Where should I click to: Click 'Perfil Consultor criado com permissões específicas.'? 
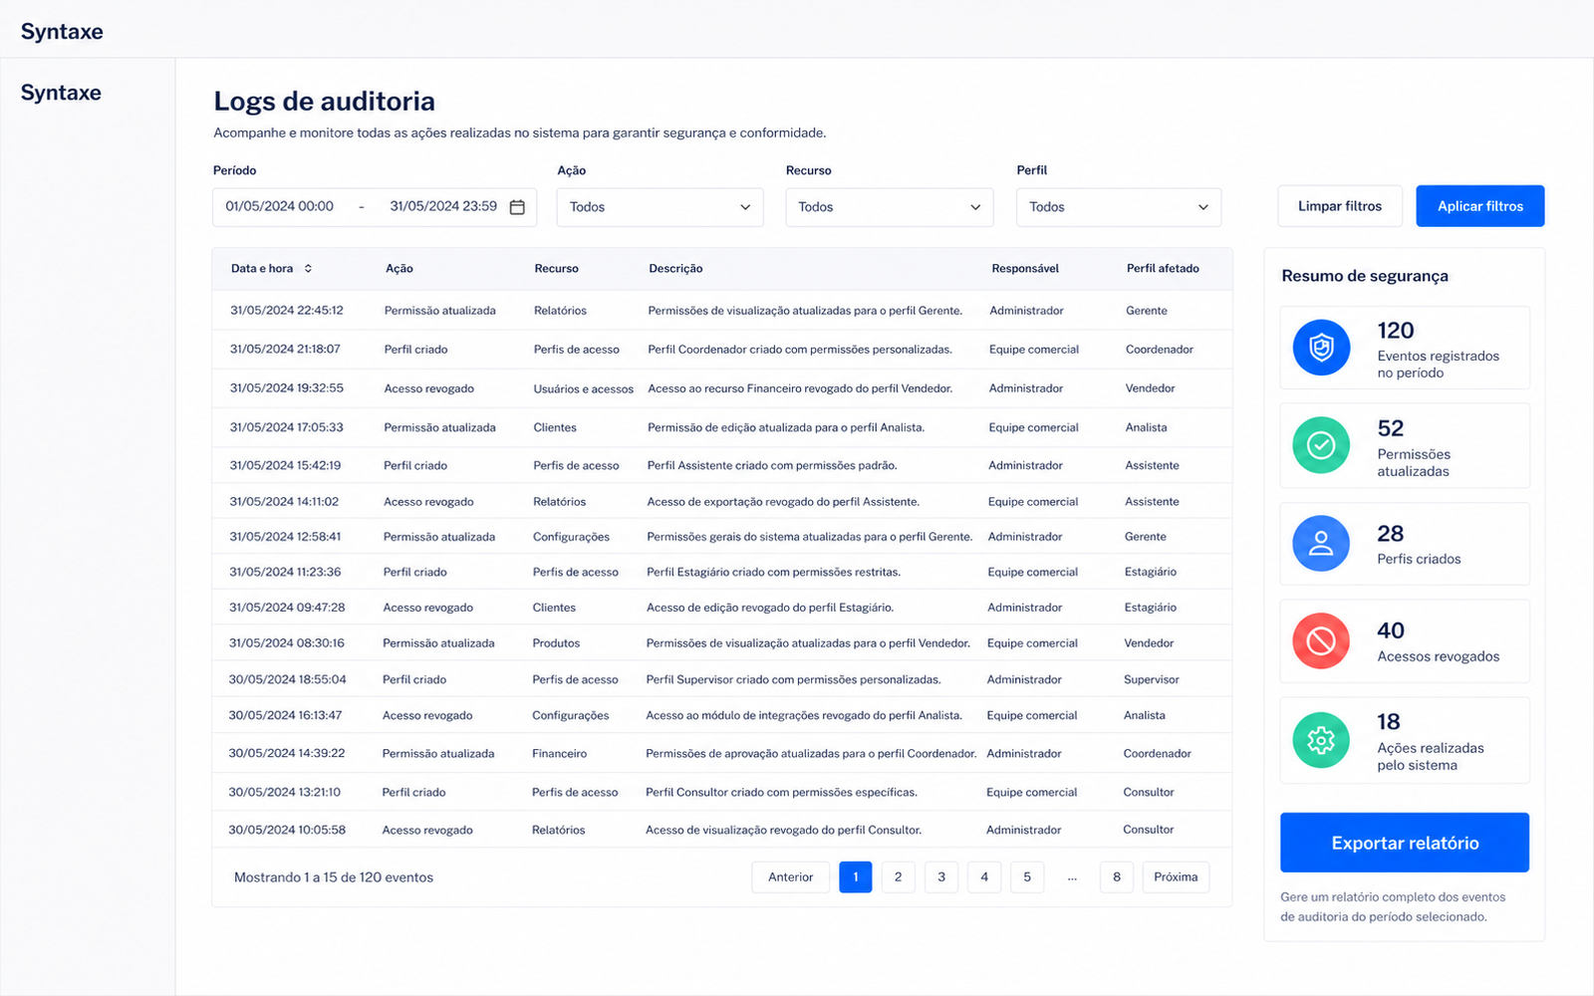[781, 793]
